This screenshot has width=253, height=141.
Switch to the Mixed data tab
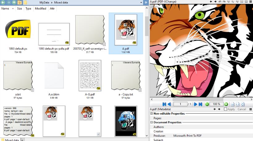[x=10, y=140]
